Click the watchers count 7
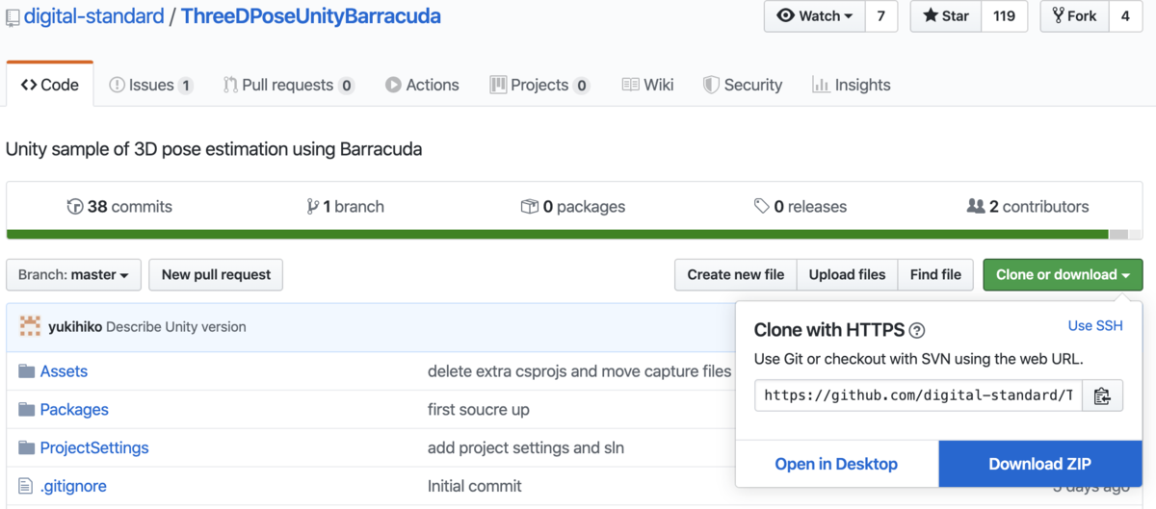Viewport: 1156px width, 509px height. click(880, 16)
